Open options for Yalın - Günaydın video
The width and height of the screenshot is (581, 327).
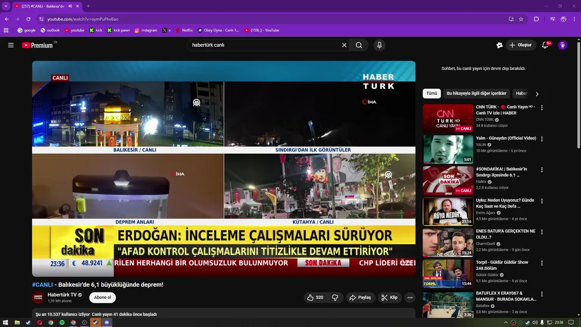(542, 139)
